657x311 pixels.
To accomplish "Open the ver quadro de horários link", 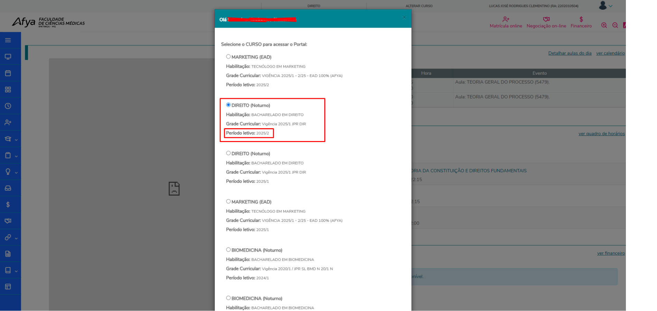I will coord(602,134).
